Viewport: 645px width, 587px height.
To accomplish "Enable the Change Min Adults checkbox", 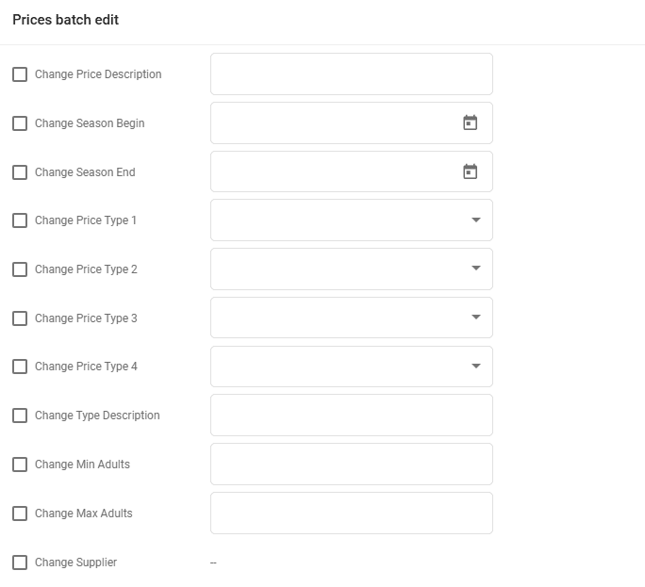I will 20,465.
